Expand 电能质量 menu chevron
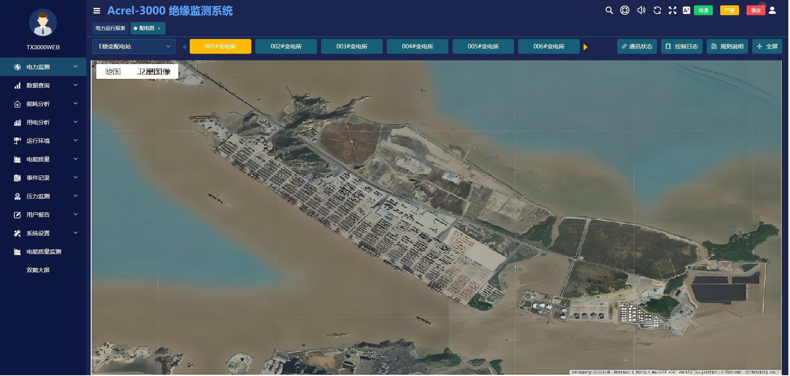 [76, 159]
